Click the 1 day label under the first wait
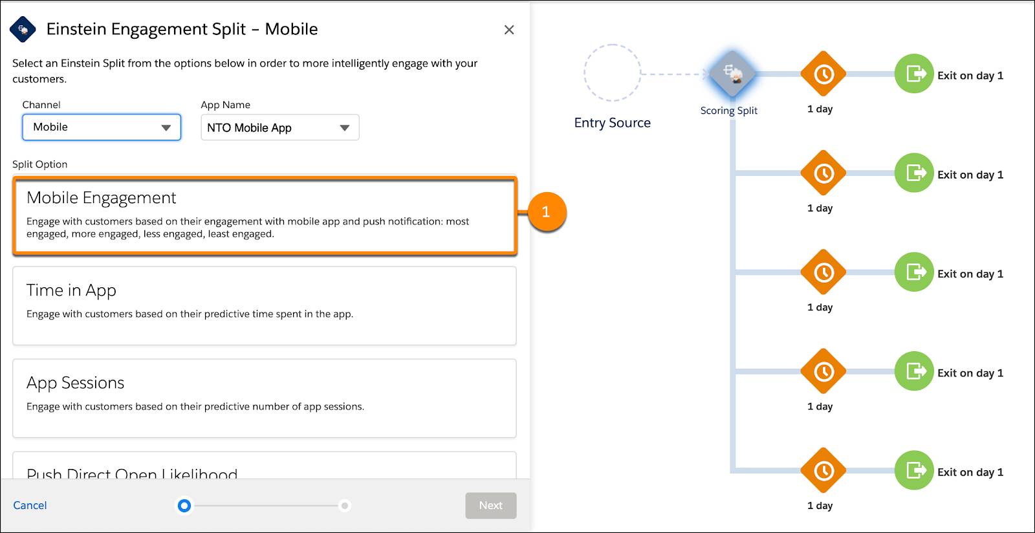The width and height of the screenshot is (1035, 533). pos(820,109)
